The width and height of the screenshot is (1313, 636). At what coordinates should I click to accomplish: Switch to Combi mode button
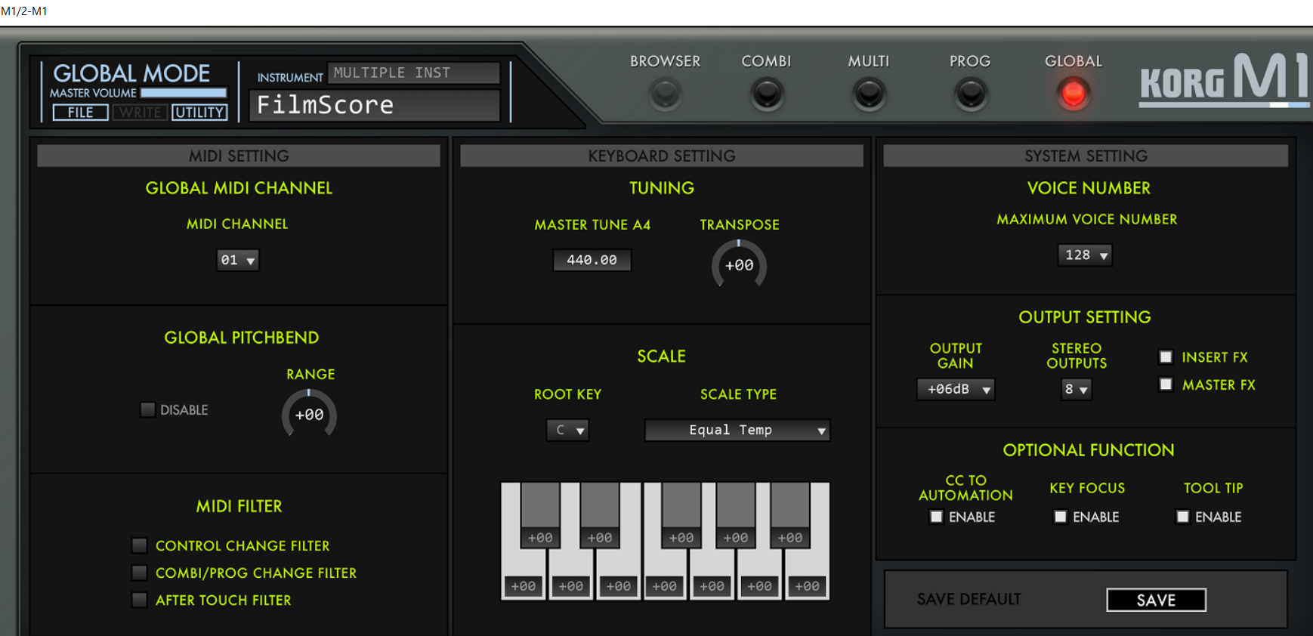click(x=767, y=94)
